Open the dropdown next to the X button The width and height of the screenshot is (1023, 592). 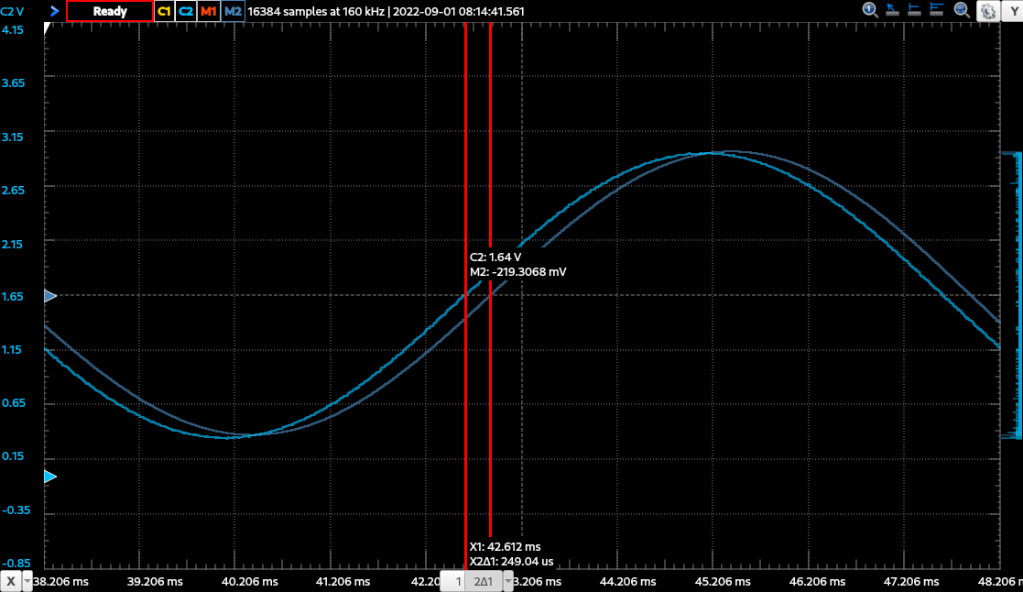pos(27,582)
